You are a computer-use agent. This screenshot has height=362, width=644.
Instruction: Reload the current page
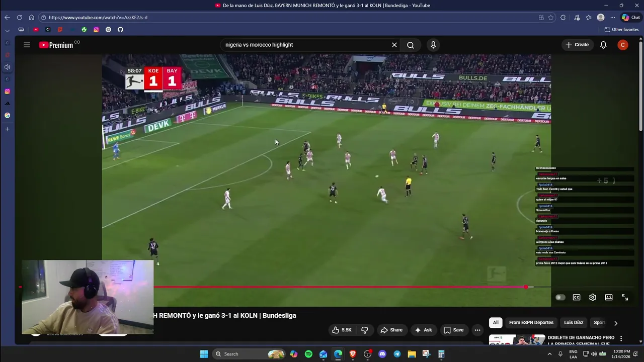(x=19, y=17)
